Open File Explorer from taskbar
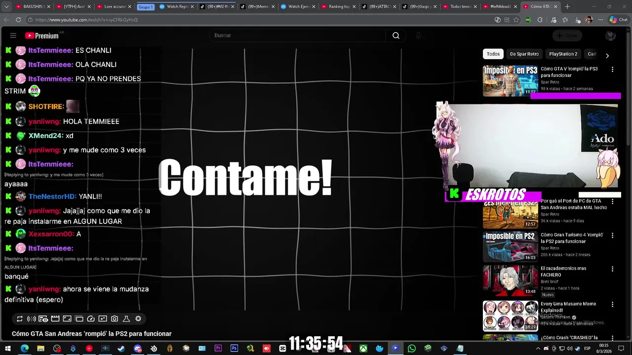Image resolution: width=632 pixels, height=355 pixels. 40,349
